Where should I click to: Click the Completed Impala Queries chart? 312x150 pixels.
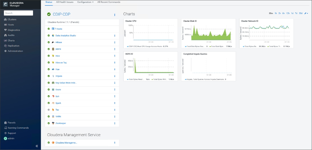tap(209, 66)
